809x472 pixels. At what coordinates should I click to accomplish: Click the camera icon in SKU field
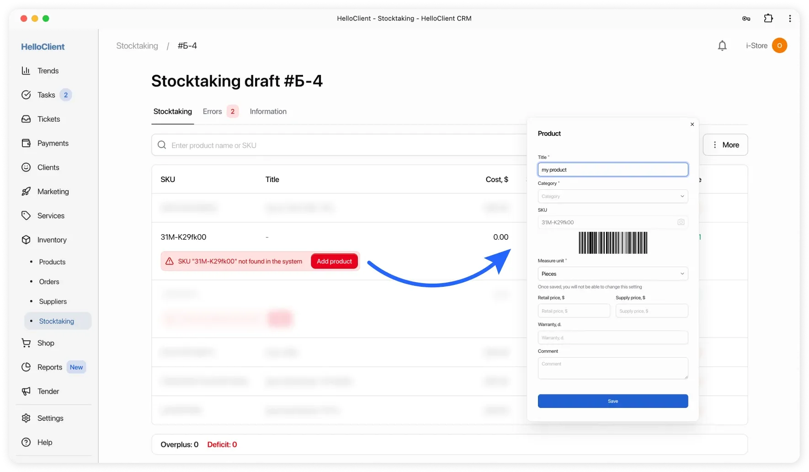tap(681, 222)
